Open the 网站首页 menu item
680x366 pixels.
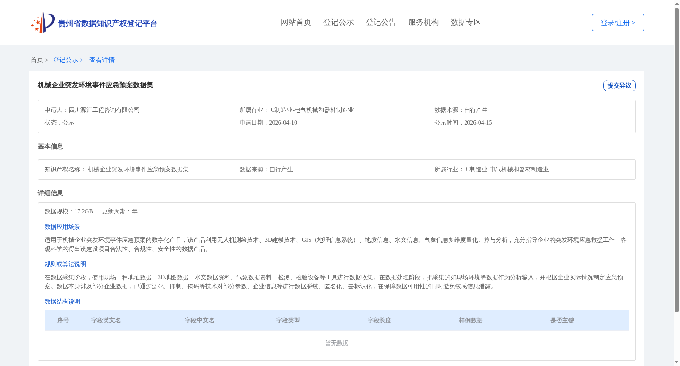[296, 22]
